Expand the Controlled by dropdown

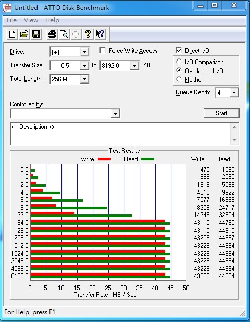(x=116, y=113)
